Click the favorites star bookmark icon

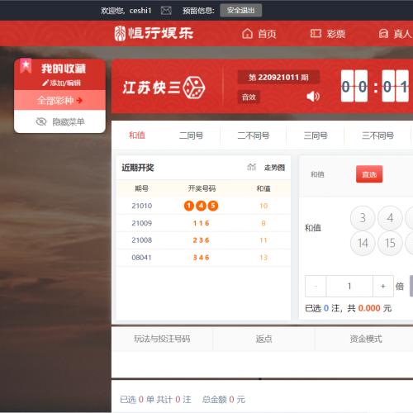click(26, 66)
